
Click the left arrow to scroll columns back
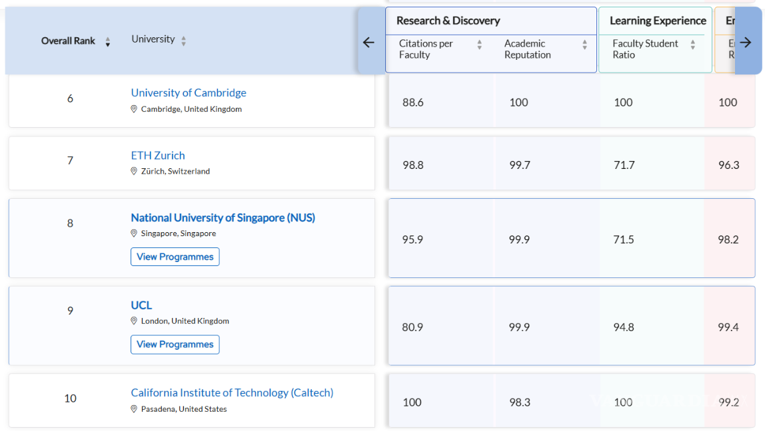point(369,42)
